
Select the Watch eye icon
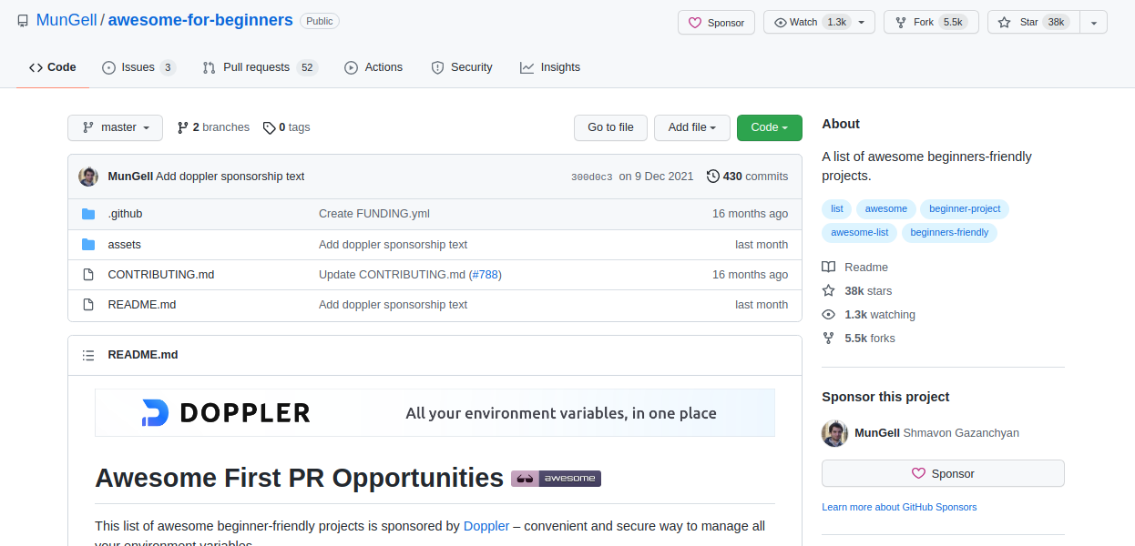(781, 22)
